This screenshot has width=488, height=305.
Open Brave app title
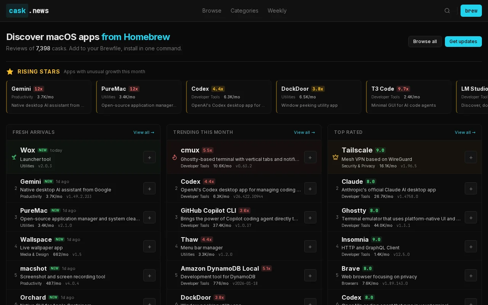(x=351, y=268)
